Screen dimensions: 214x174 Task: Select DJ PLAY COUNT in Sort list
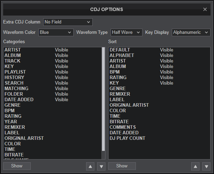(x=127, y=138)
